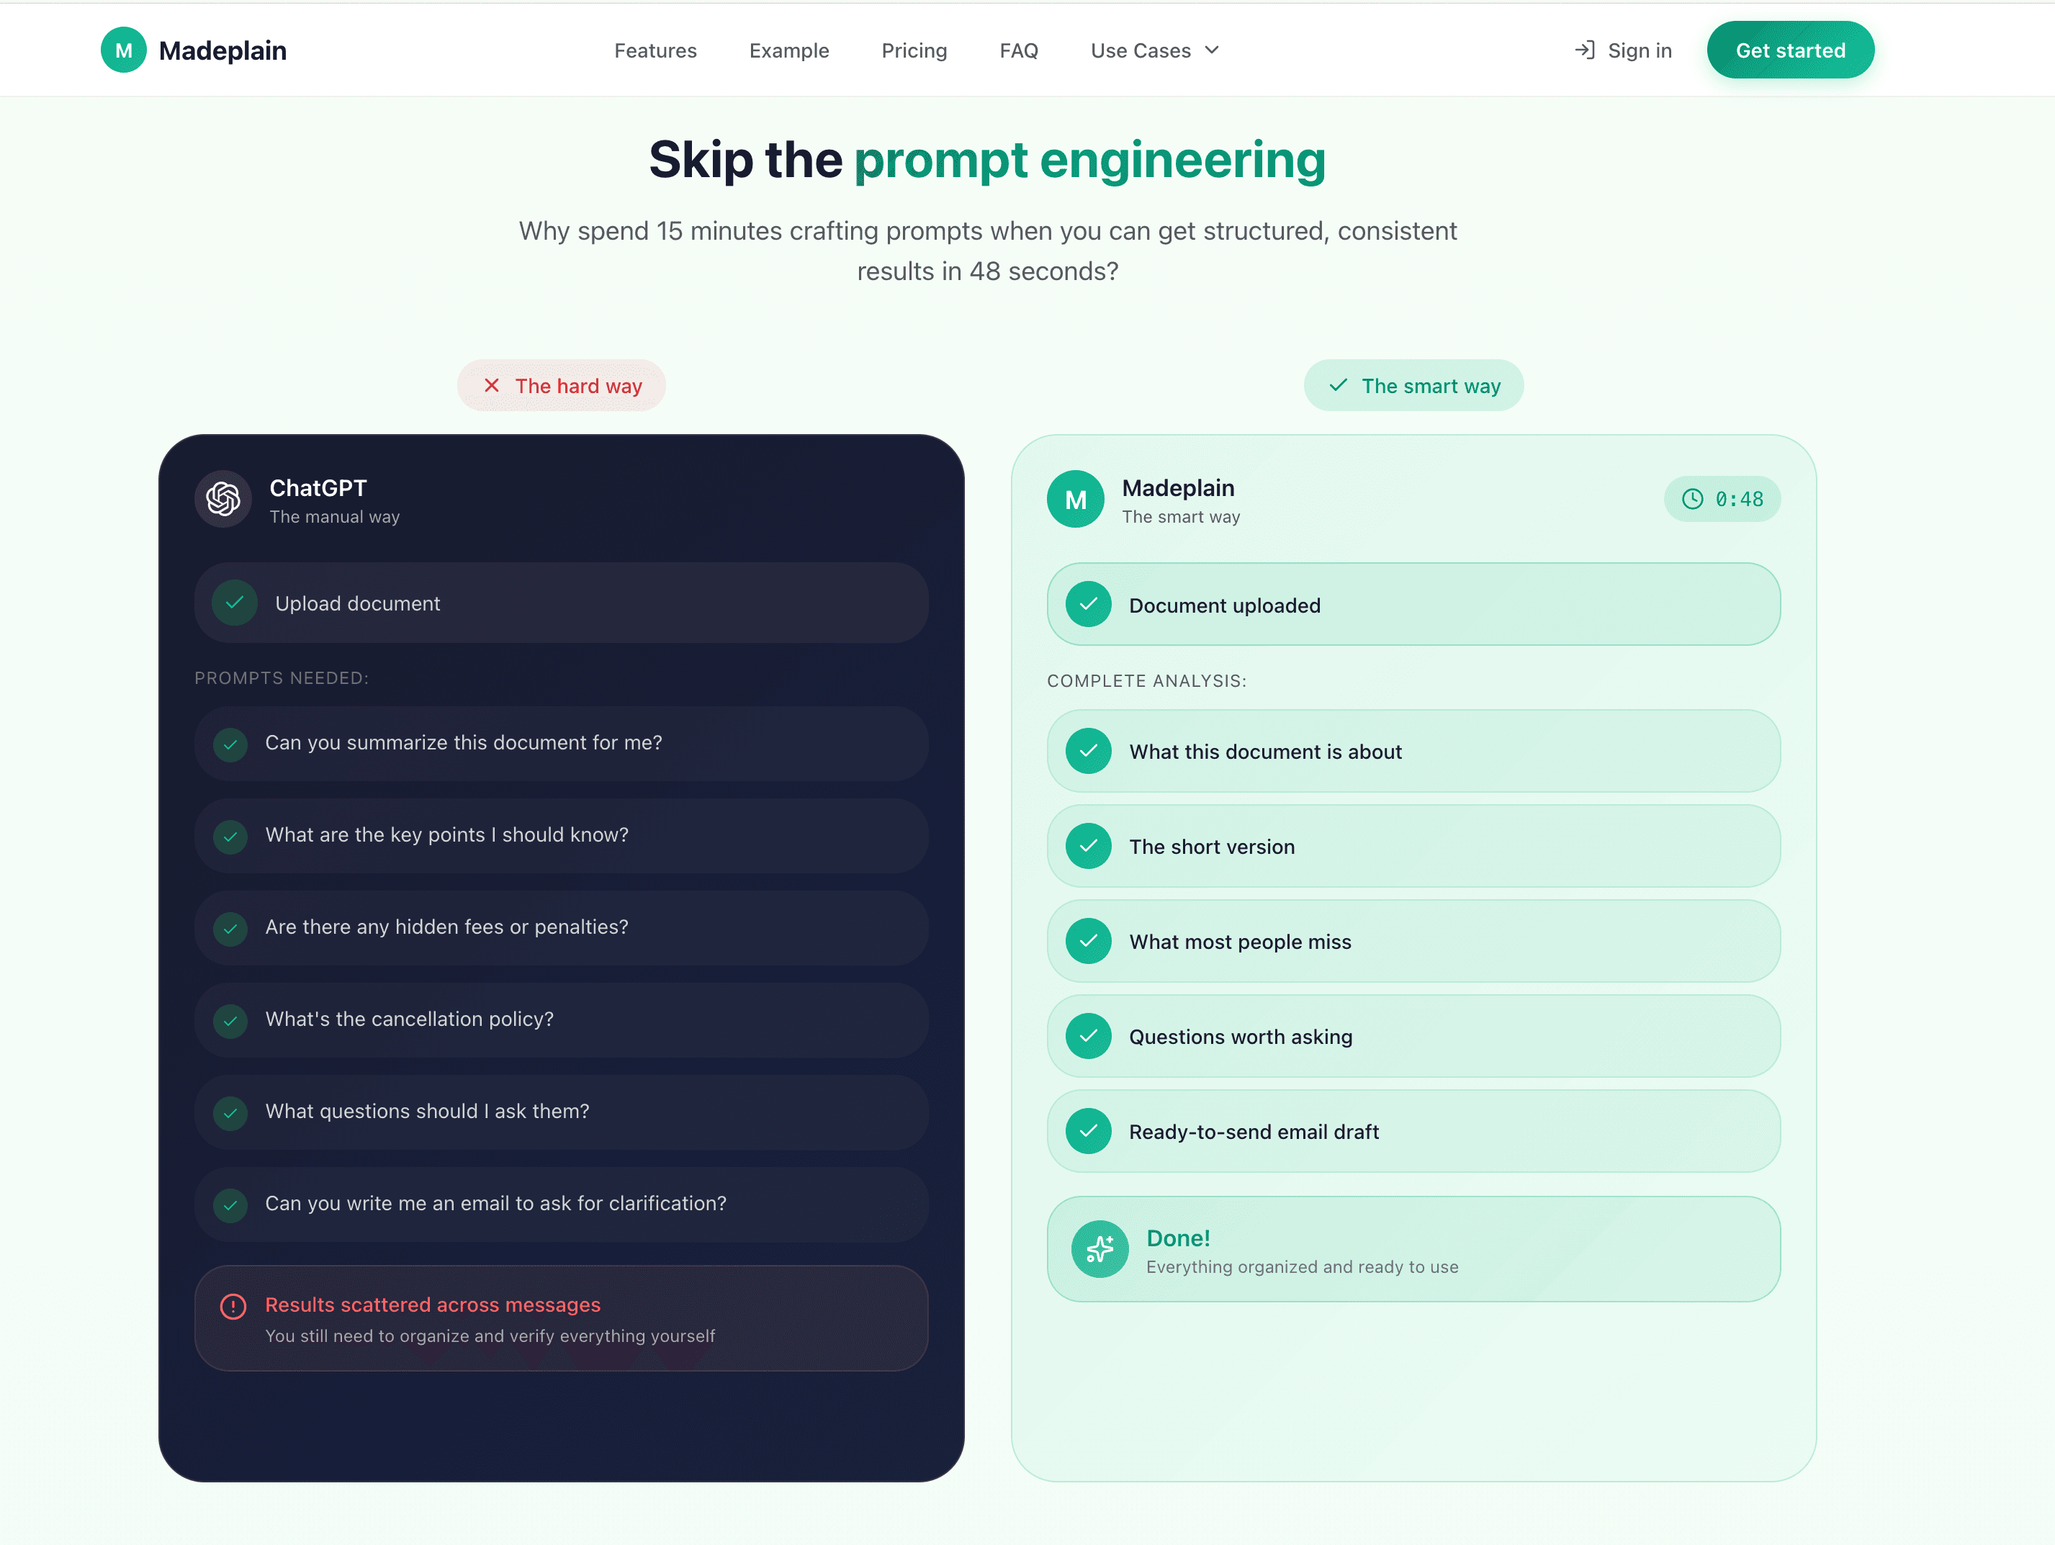The height and width of the screenshot is (1545, 2055).
Task: Click the red X icon in The hard way badge
Action: (492, 386)
